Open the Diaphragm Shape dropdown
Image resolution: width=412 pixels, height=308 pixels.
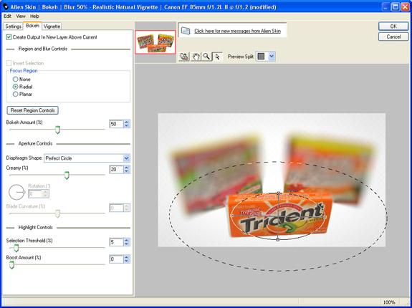coord(126,158)
